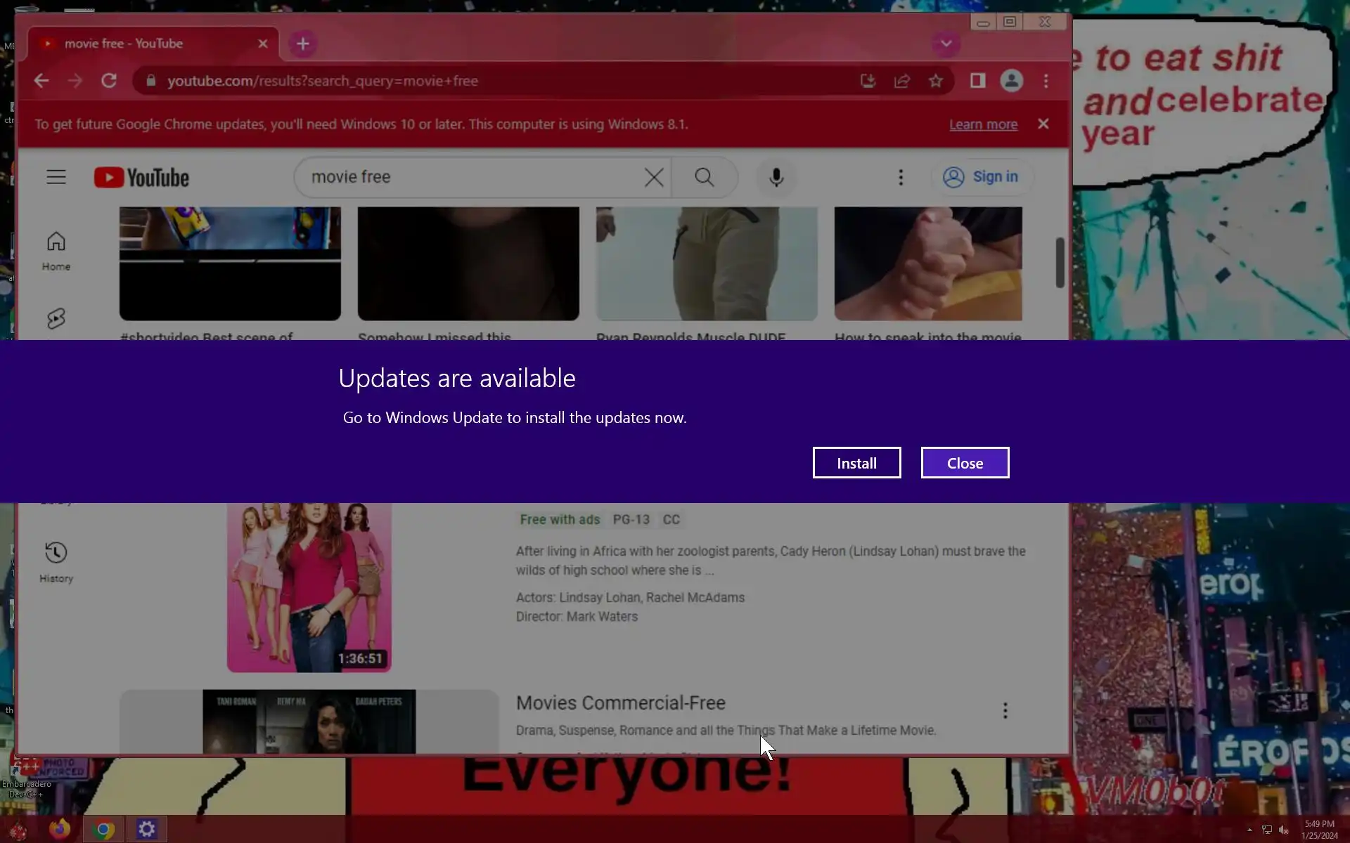Click the Learn more link

click(x=982, y=124)
